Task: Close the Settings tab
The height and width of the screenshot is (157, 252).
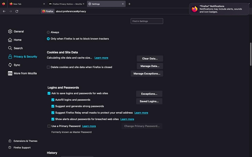Action: 123,4
